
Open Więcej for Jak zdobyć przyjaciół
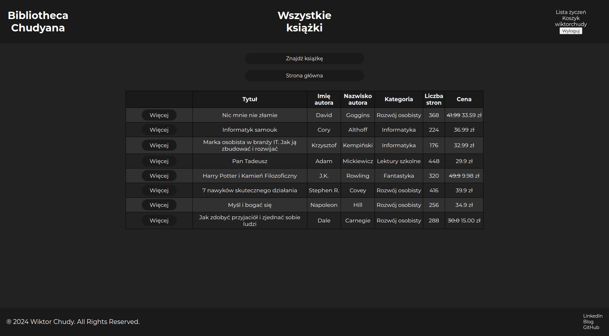pyautogui.click(x=159, y=221)
